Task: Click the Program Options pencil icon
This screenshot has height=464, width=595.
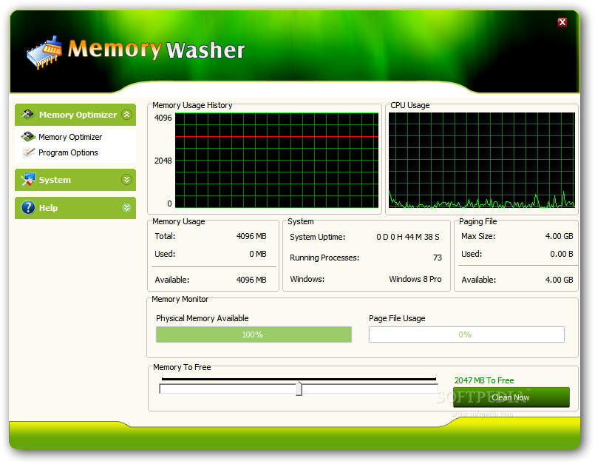Action: pyautogui.click(x=28, y=152)
